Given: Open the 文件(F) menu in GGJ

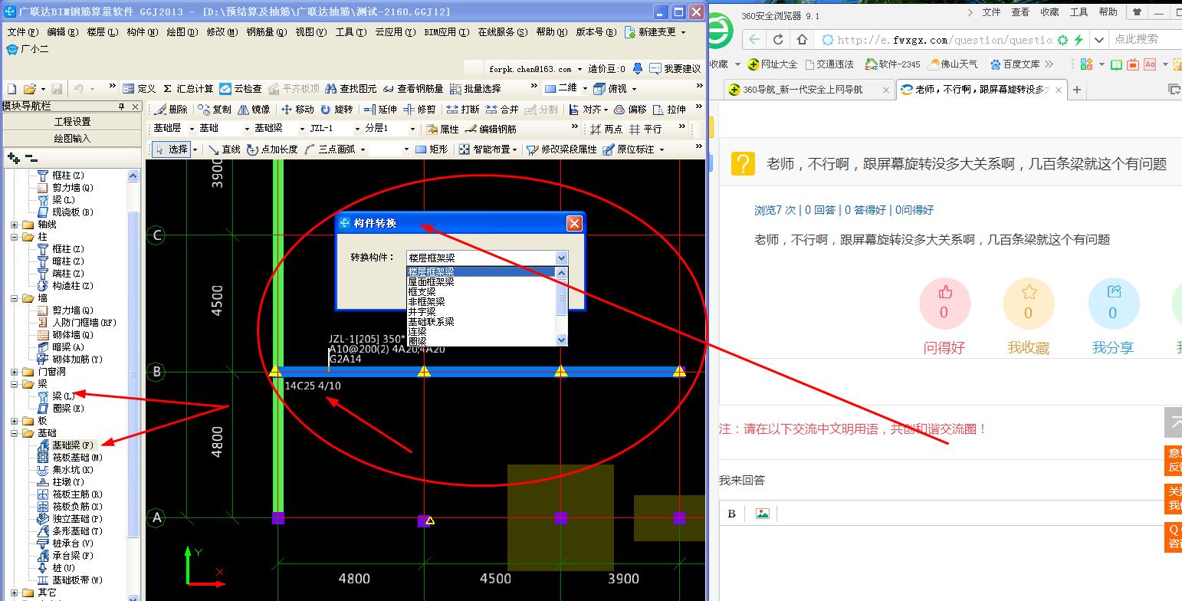Looking at the screenshot, I should tap(22, 32).
